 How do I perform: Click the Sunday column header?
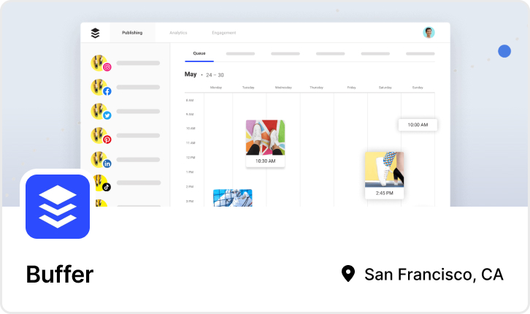tap(418, 88)
